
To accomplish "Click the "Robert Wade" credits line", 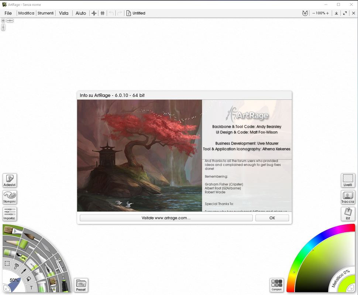I will coord(215,192).
